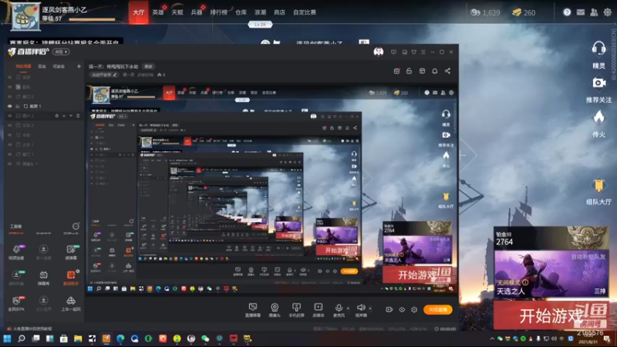Move the 图片 2 source down

71,116
